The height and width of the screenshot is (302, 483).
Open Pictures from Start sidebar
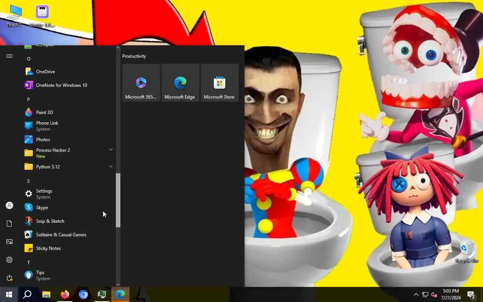coord(9,242)
